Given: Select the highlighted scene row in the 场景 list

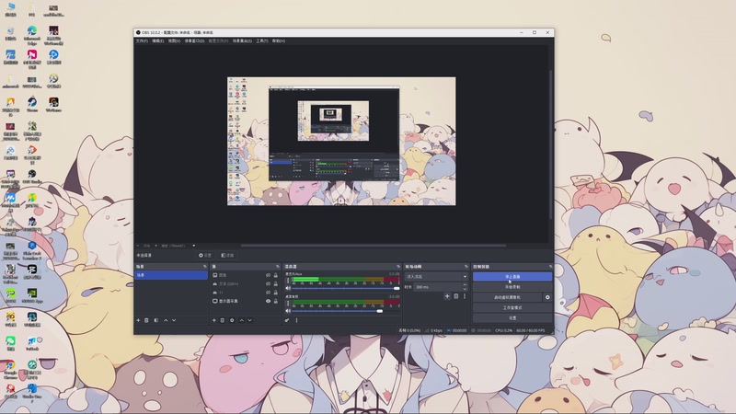Looking at the screenshot, I should pyautogui.click(x=171, y=275).
